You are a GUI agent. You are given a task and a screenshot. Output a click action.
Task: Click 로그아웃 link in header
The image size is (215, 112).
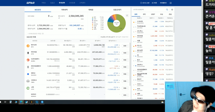click(154, 3)
